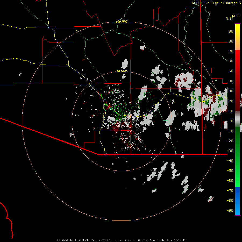Click the 60 value on velocity scale
This screenshot has height=242, width=242.
tap(231, 61)
